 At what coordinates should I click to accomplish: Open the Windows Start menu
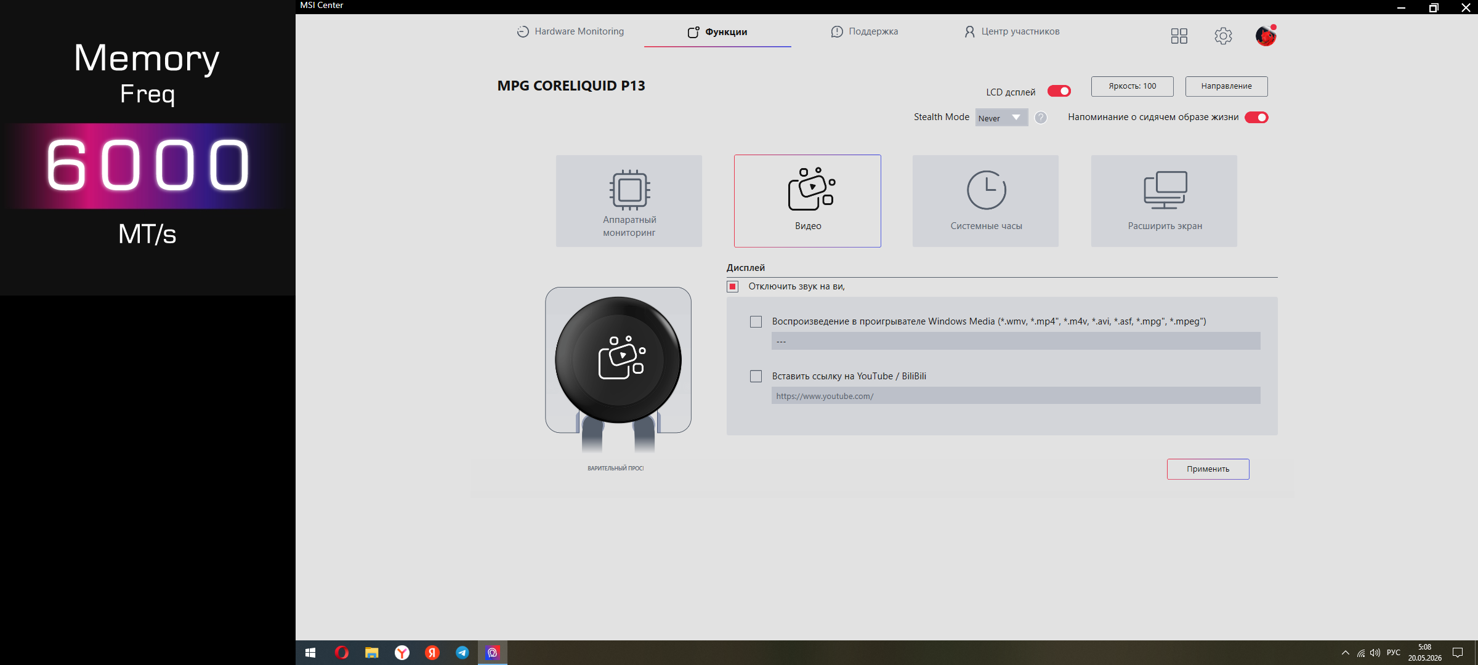click(310, 653)
